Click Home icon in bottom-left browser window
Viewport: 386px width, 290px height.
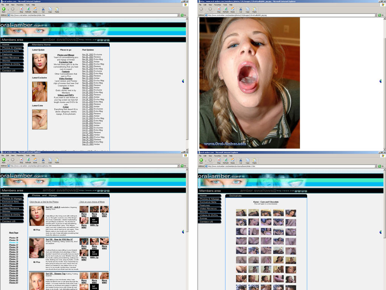click(35, 160)
